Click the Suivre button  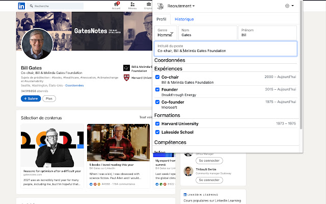tap(31, 98)
